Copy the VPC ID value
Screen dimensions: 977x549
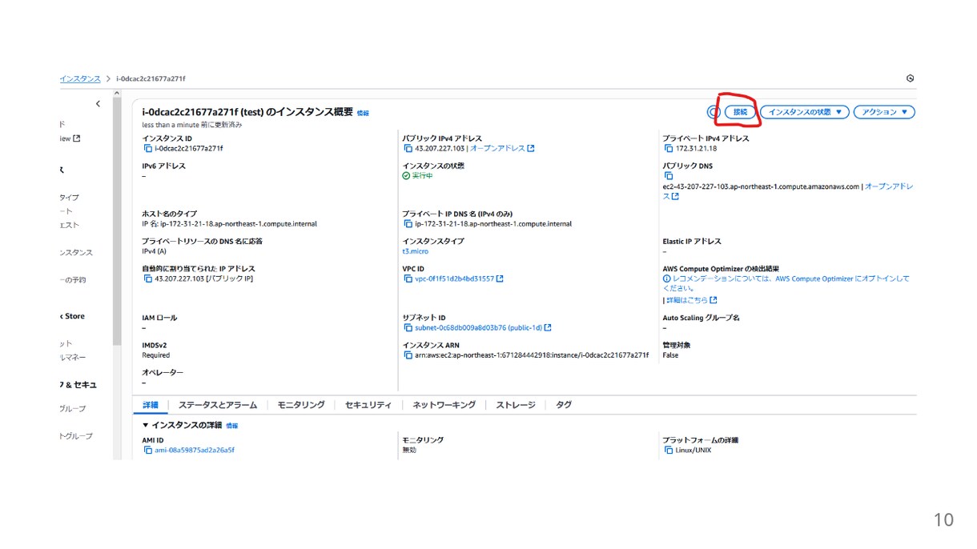click(x=408, y=279)
